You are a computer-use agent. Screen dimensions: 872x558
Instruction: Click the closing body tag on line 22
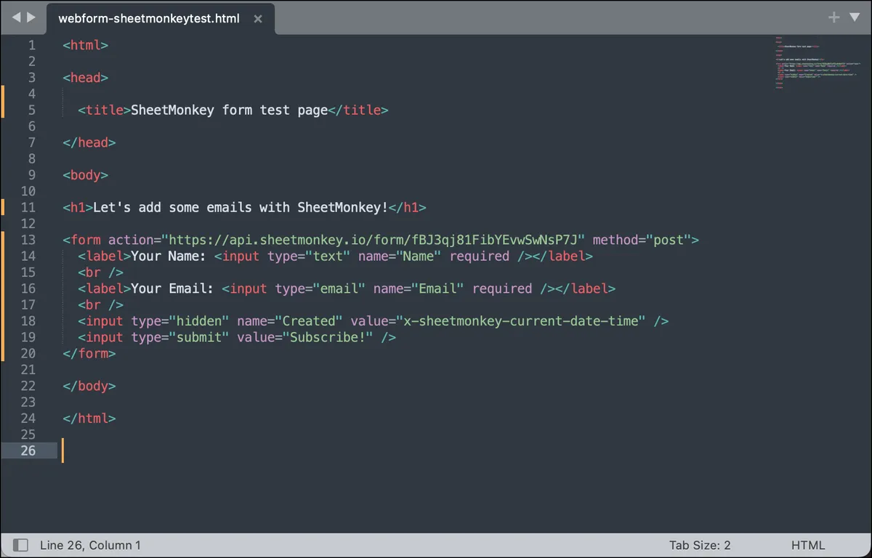pos(89,386)
